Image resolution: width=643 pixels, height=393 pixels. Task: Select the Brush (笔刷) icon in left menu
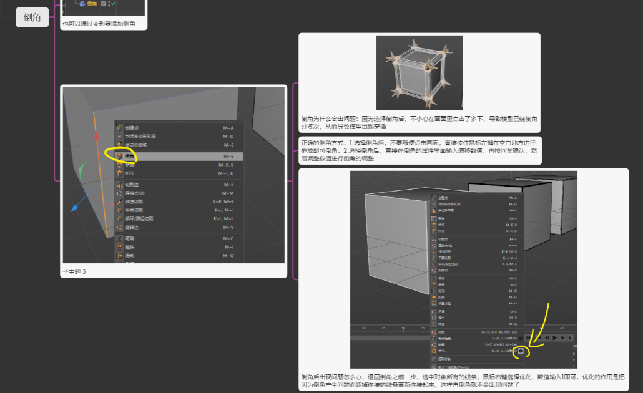coord(120,238)
